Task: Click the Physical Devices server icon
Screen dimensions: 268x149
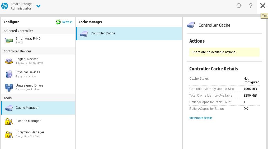Action: click(x=9, y=74)
